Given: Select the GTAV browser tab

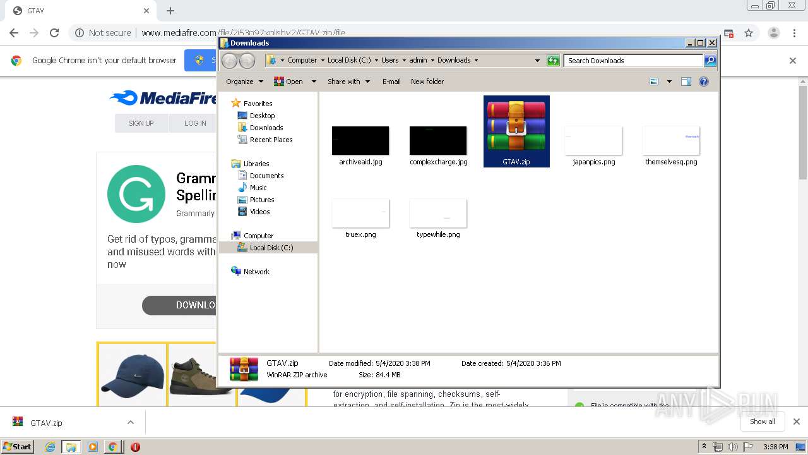Looking at the screenshot, I should 81,11.
